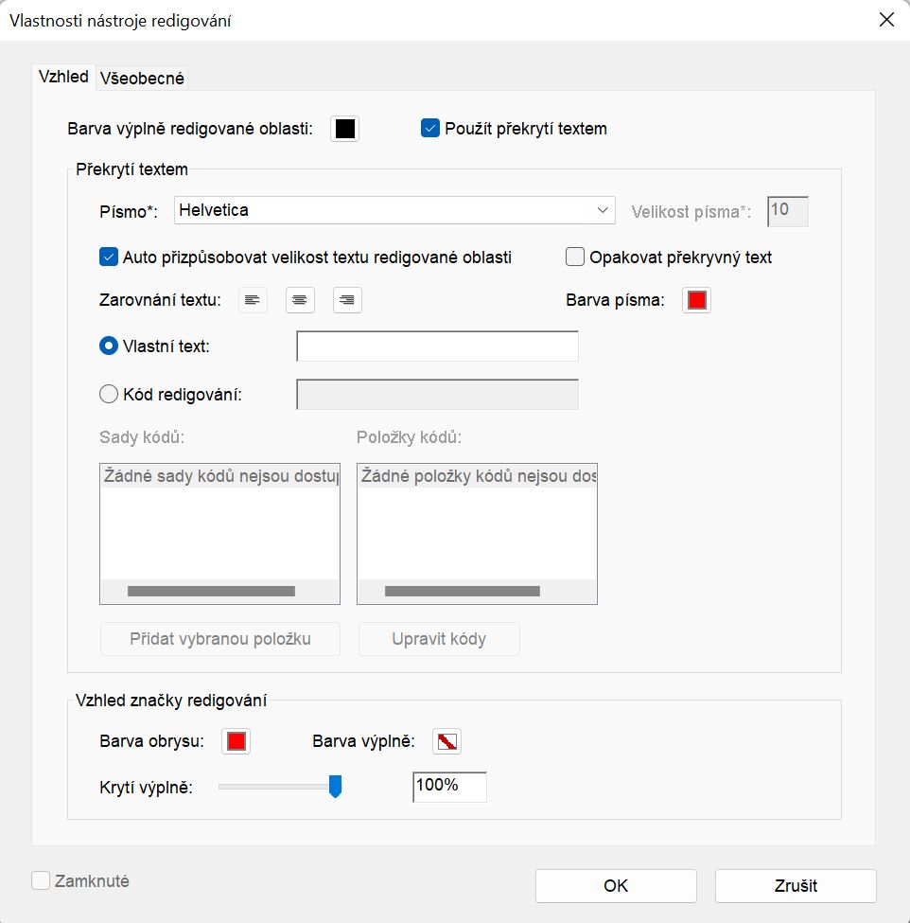Select the Vzhled tab
This screenshot has width=910, height=923.
tap(63, 78)
